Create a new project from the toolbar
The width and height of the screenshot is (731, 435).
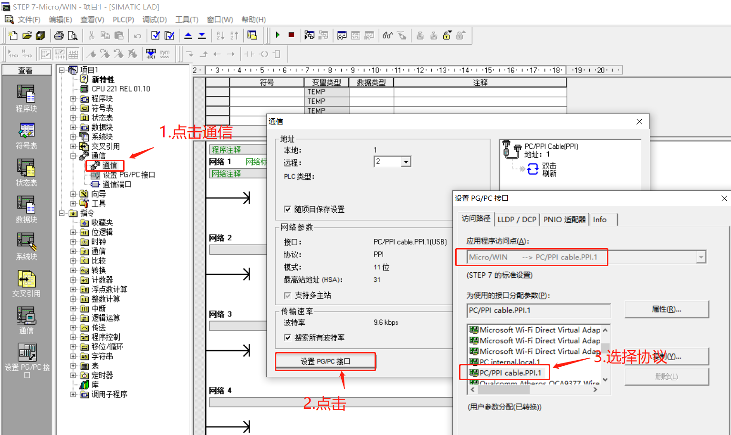(13, 35)
